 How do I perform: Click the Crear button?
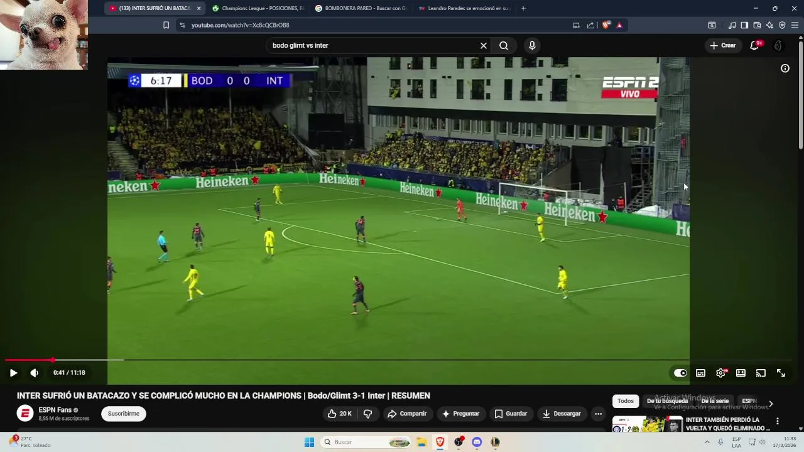(x=723, y=45)
